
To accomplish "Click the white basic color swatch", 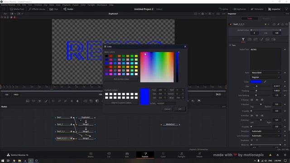I will [136, 74].
